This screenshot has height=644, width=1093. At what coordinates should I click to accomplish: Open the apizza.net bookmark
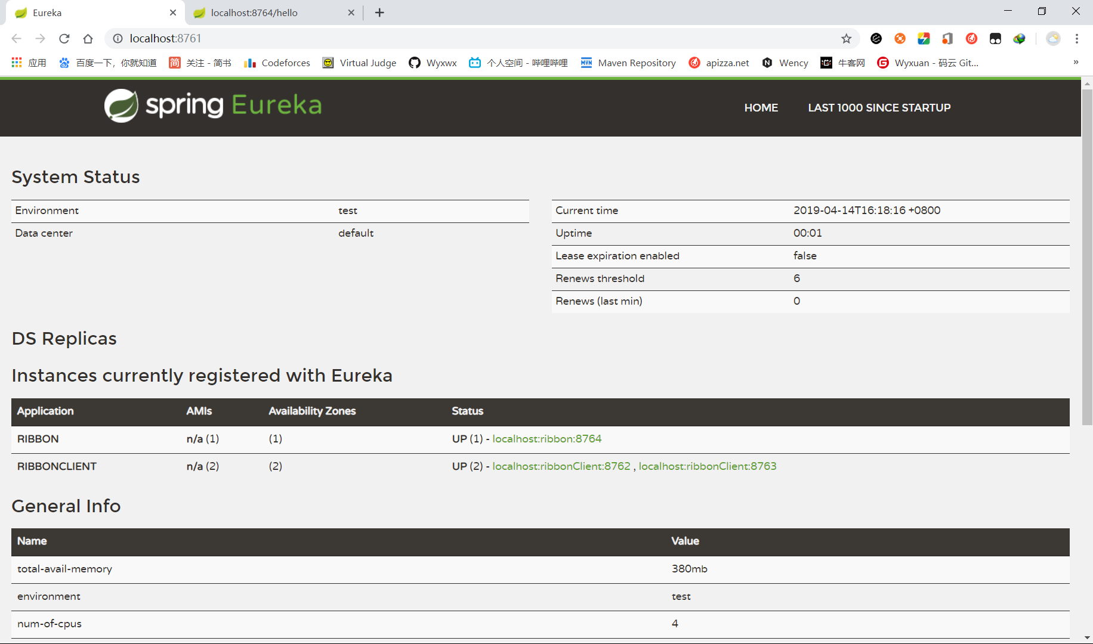point(718,63)
